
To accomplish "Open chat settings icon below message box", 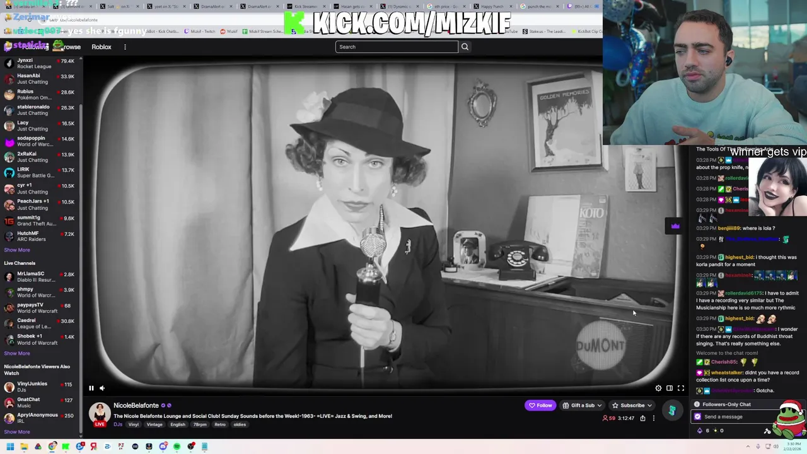I will point(767,431).
